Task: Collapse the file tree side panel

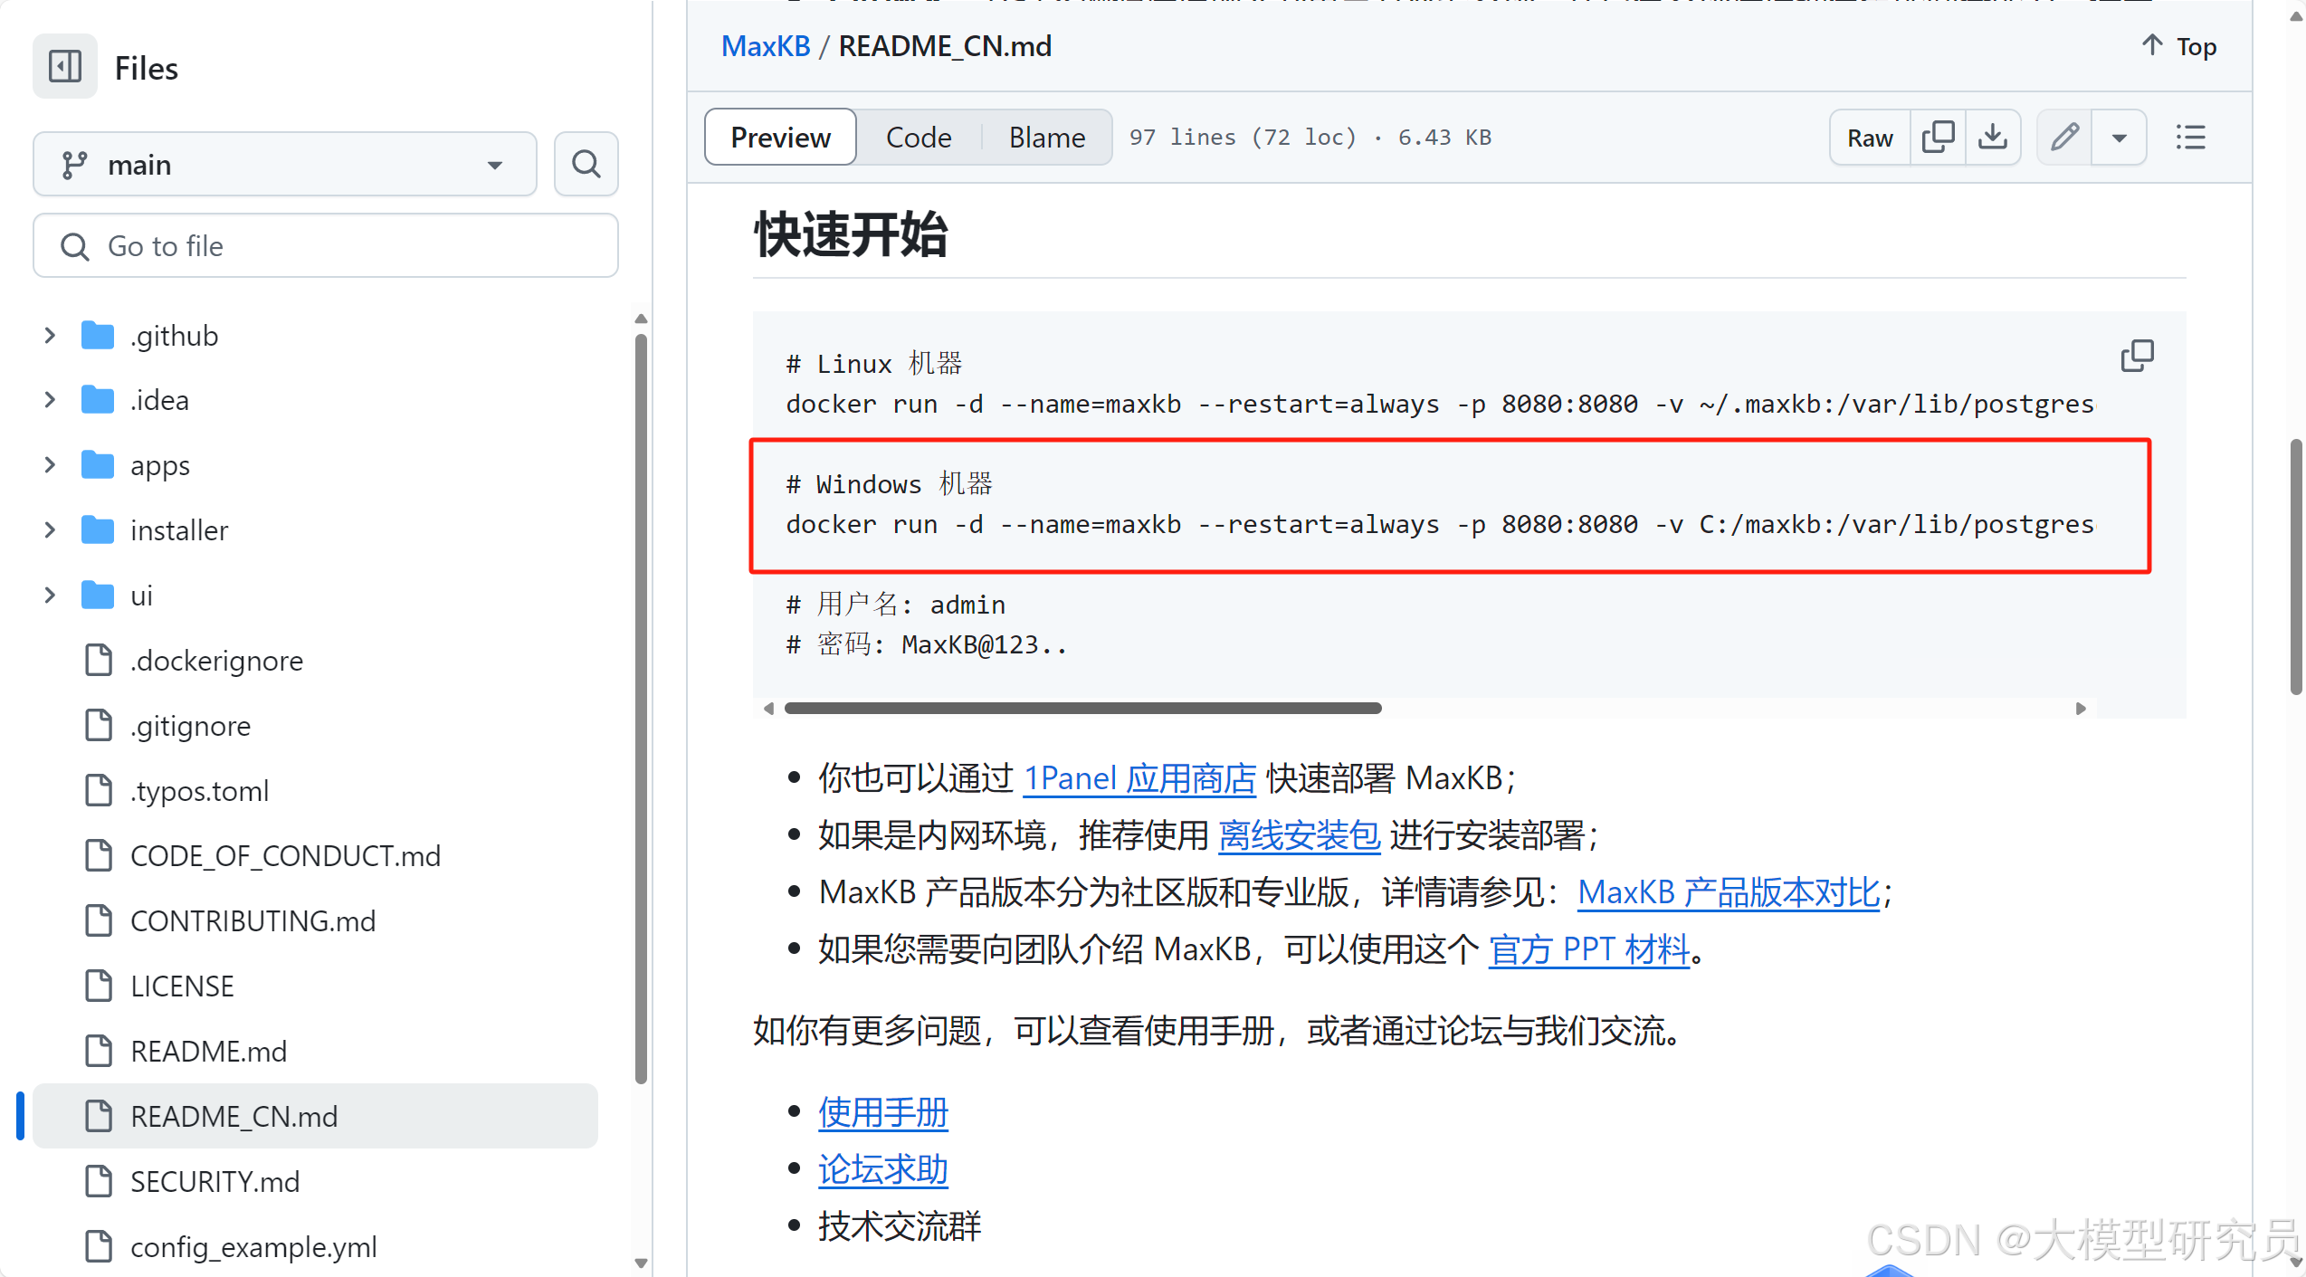Action: pyautogui.click(x=65, y=67)
